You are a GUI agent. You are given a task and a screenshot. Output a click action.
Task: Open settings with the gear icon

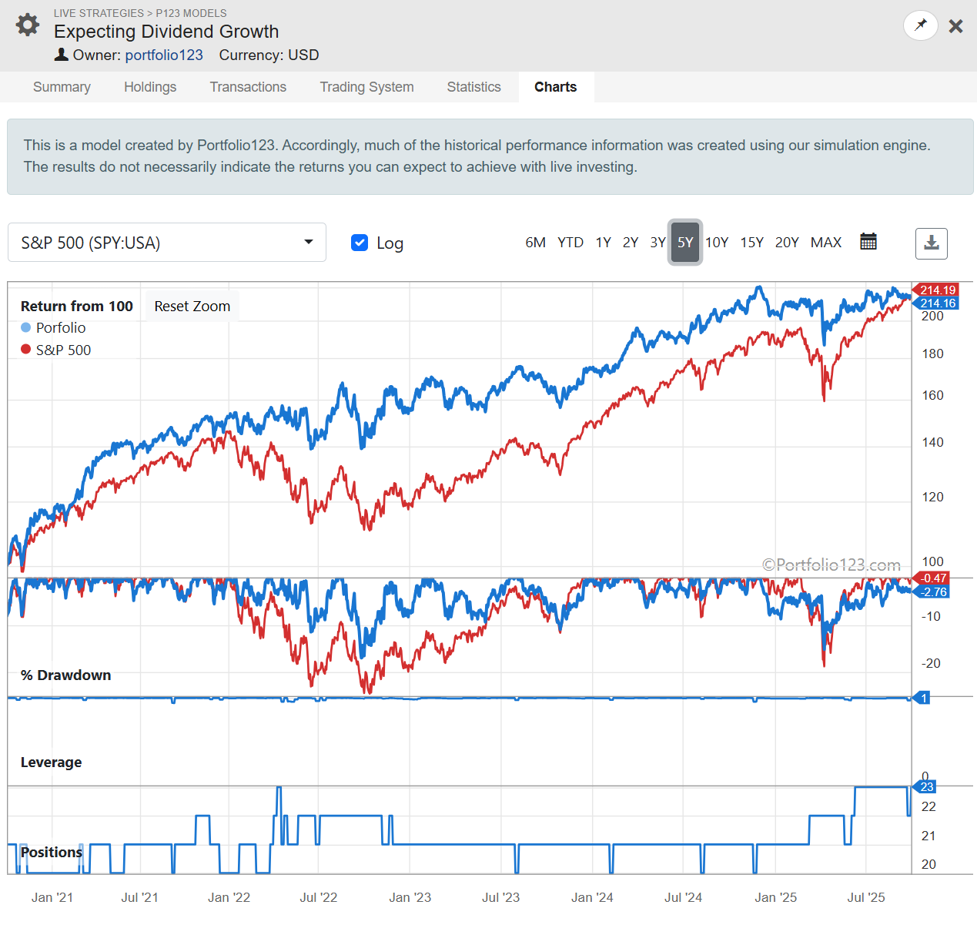(x=28, y=25)
